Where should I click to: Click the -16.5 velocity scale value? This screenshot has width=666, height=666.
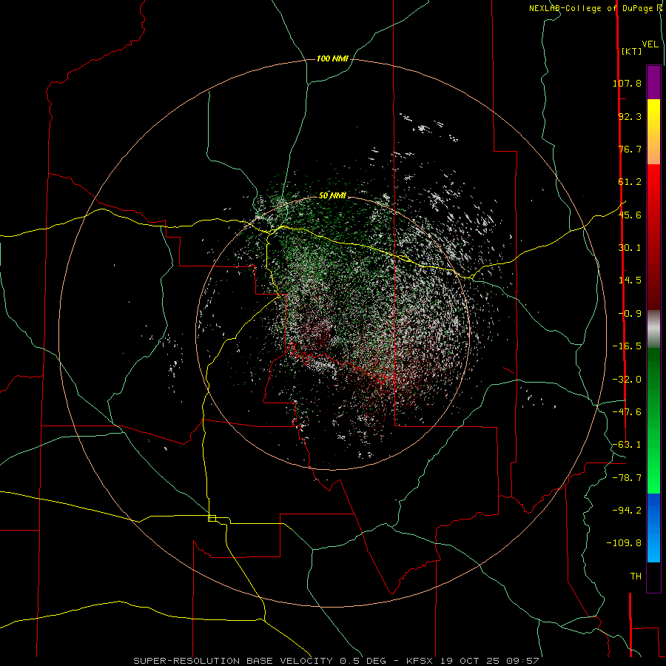pyautogui.click(x=627, y=346)
